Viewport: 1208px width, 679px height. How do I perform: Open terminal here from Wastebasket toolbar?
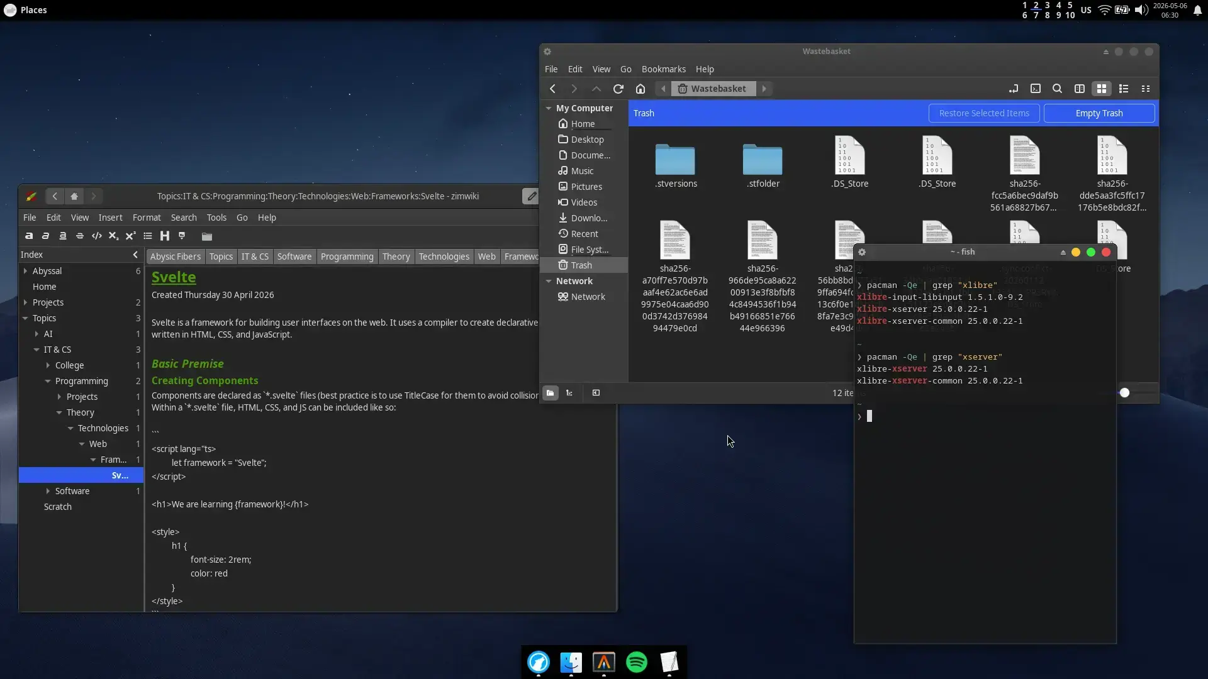(x=1035, y=89)
